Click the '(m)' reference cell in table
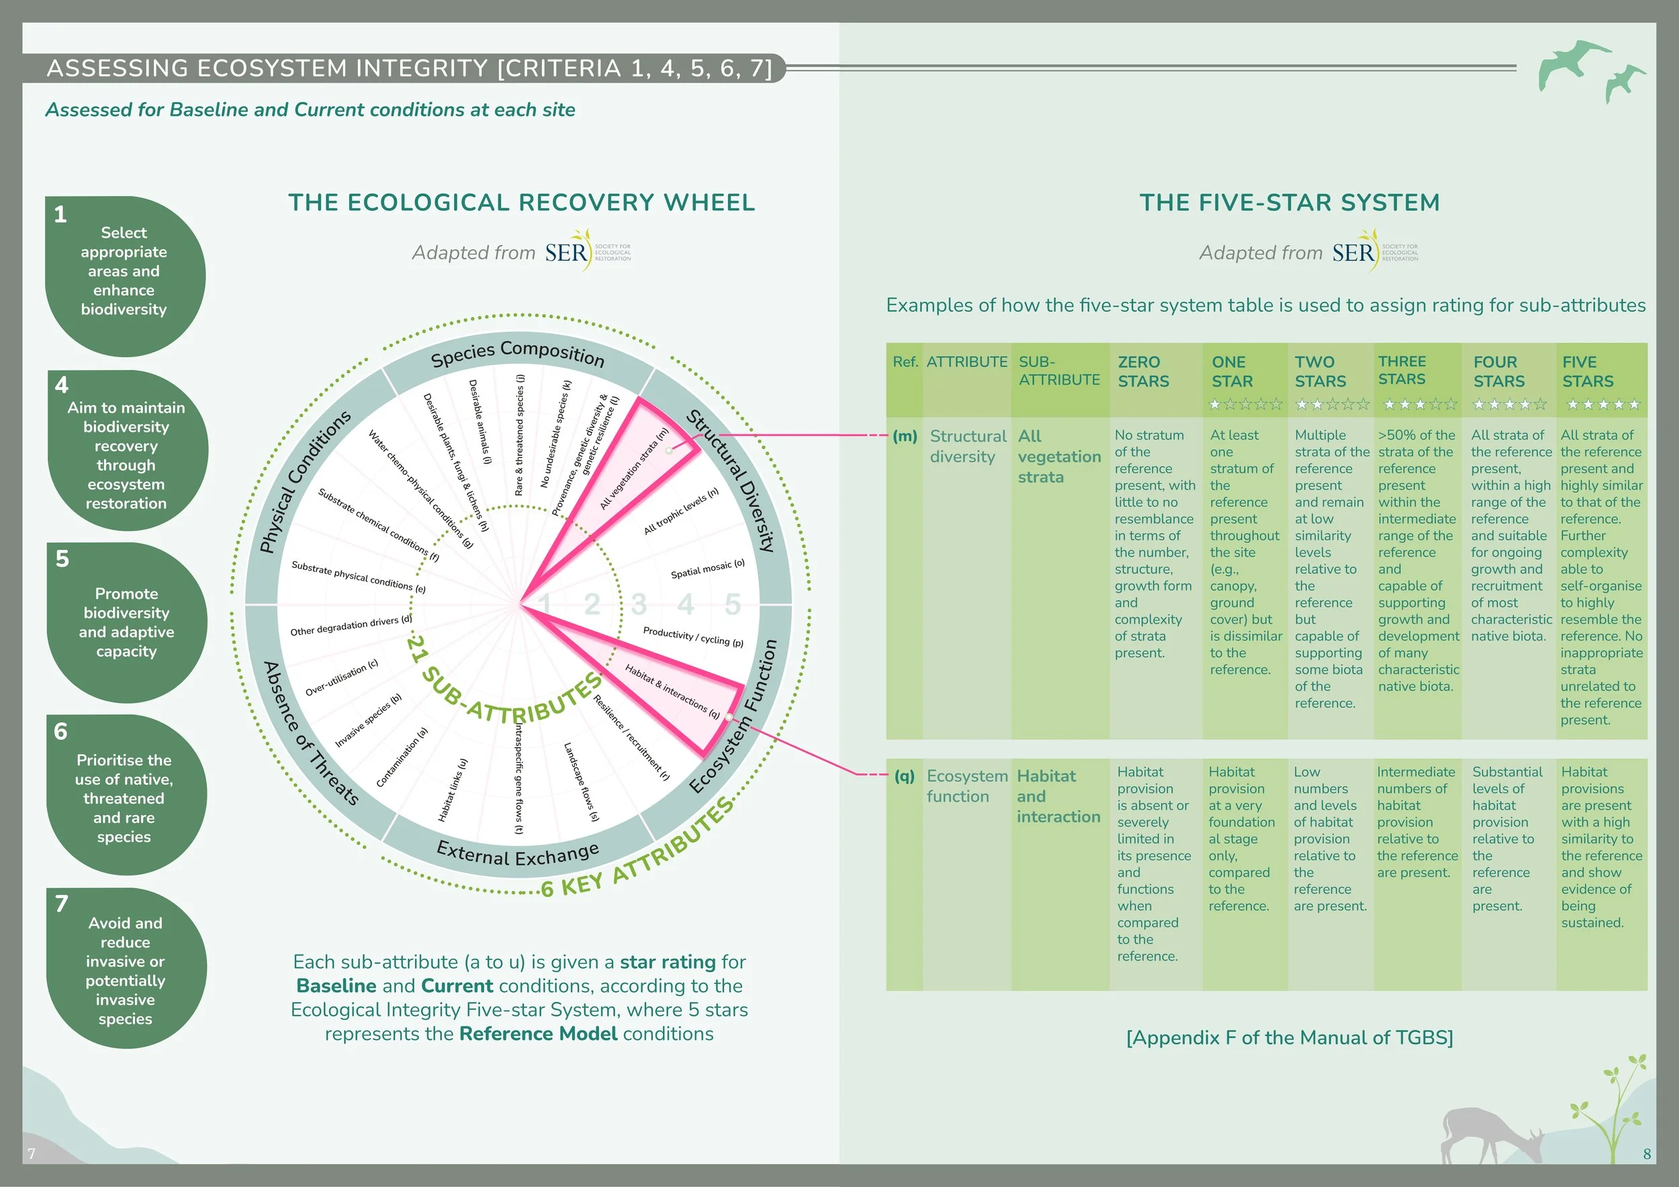The height and width of the screenshot is (1187, 1679). pos(905,436)
